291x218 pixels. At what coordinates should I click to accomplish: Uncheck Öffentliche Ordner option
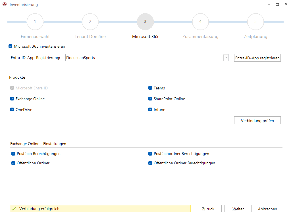(x=13, y=163)
